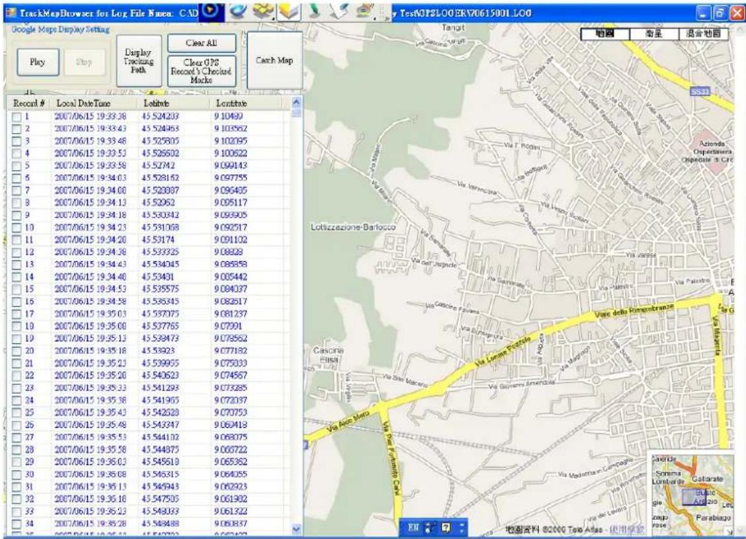Click longitude value 9.100622
Viewport: 746px width, 539px height.
[x=231, y=153]
